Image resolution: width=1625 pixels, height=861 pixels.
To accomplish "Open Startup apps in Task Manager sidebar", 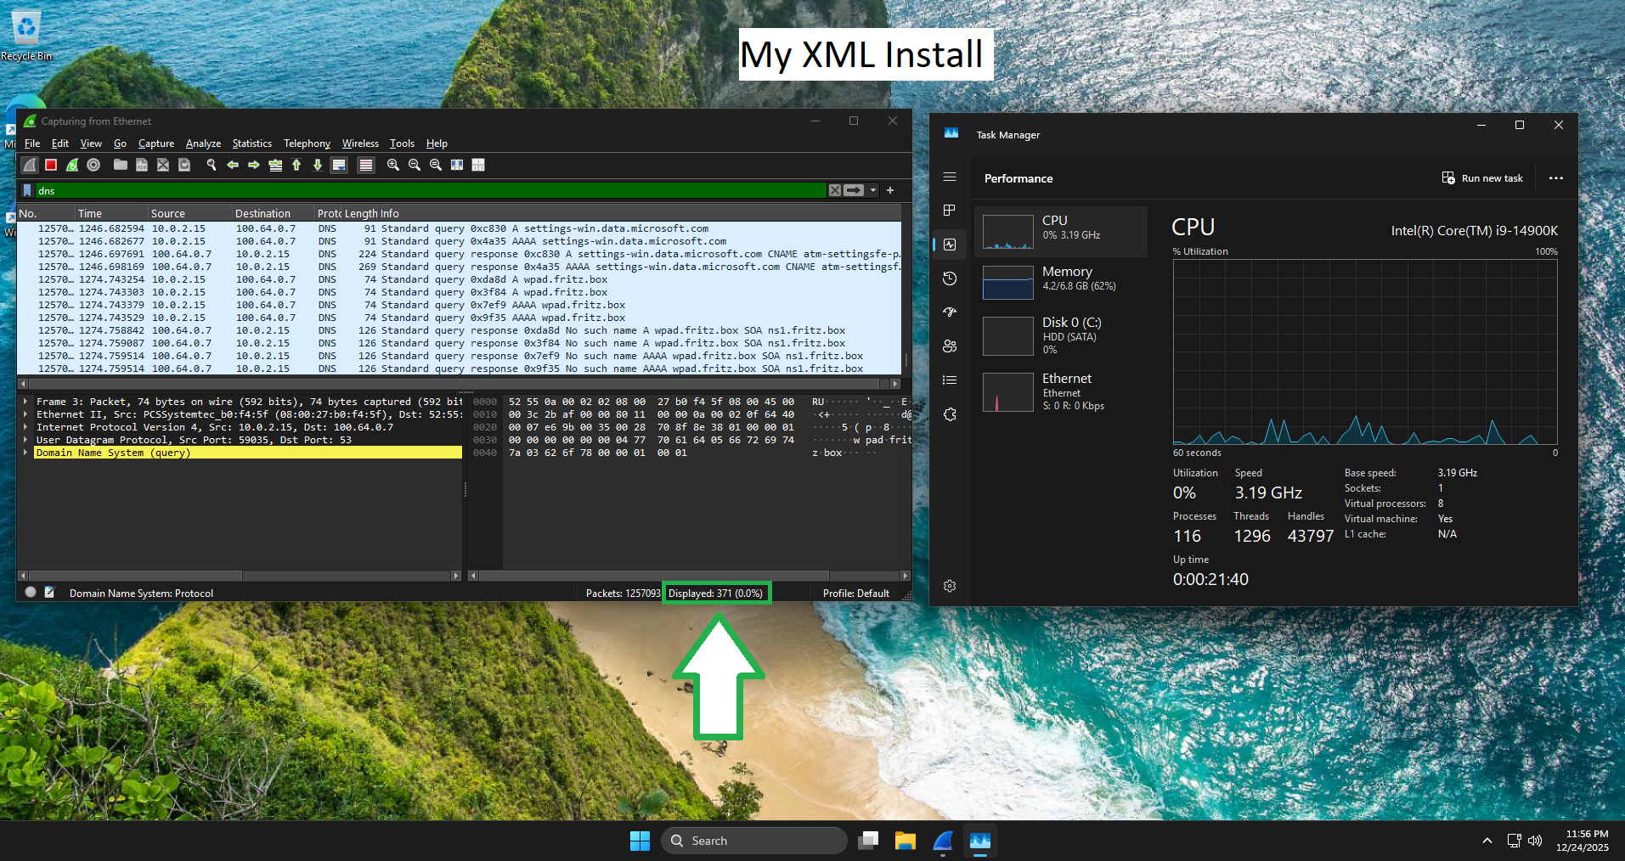I will pyautogui.click(x=950, y=312).
